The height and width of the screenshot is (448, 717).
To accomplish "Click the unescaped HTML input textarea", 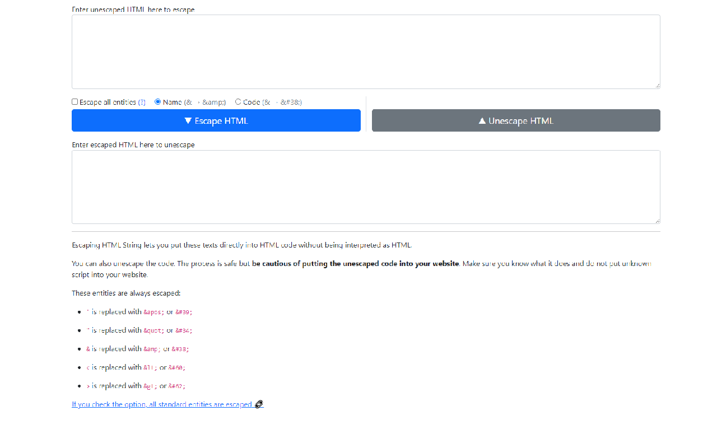I will pyautogui.click(x=366, y=52).
